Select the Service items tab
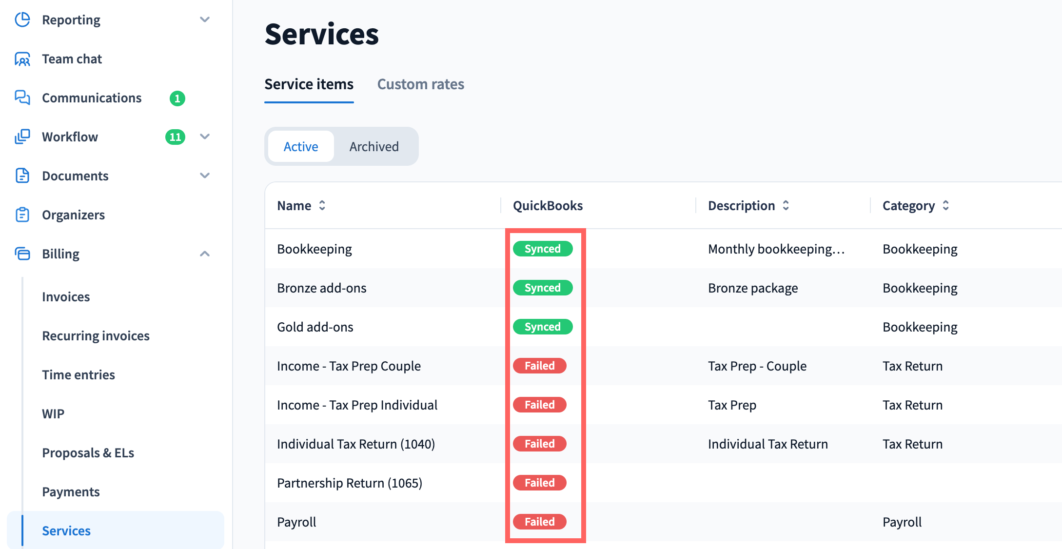Viewport: 1062px width, 549px height. tap(309, 84)
